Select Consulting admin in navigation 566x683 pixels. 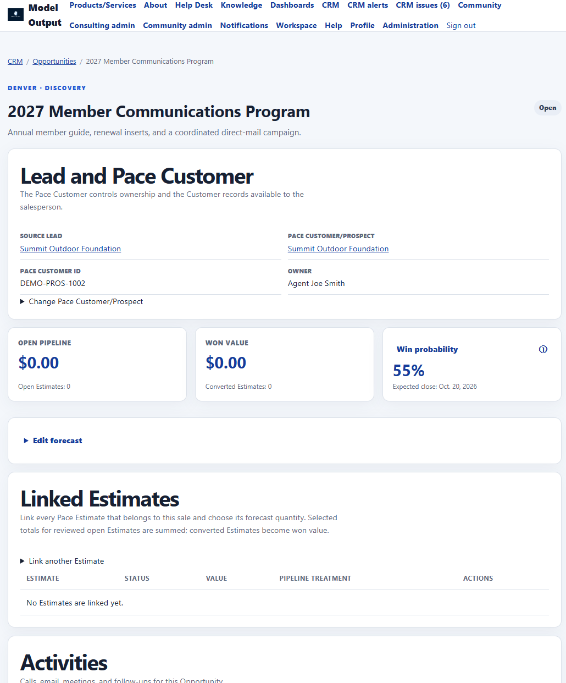(x=102, y=25)
